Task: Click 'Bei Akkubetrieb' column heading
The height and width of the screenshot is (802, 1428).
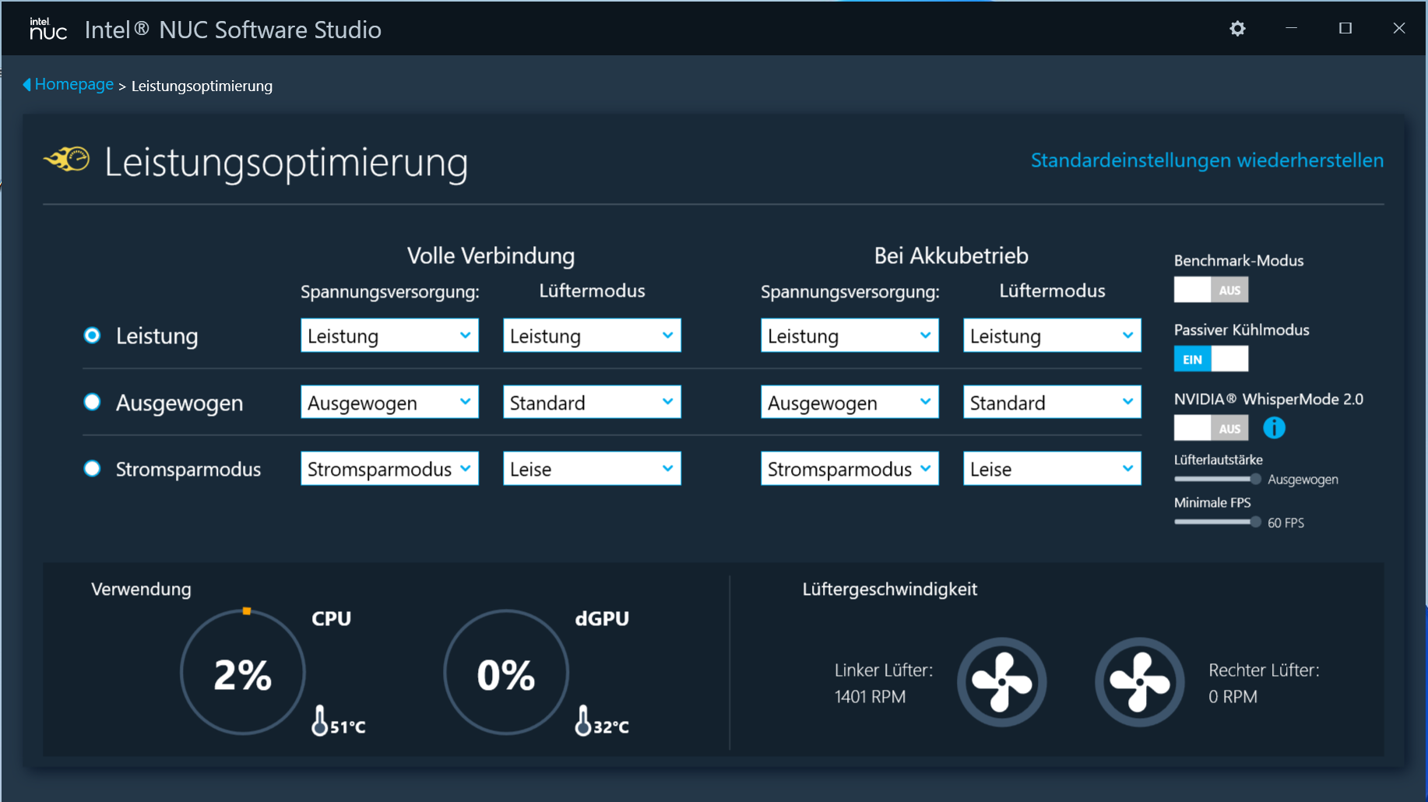Action: [x=951, y=255]
